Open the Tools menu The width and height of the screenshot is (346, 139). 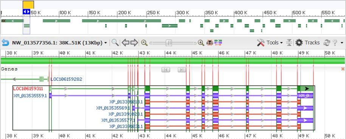pos(275,43)
